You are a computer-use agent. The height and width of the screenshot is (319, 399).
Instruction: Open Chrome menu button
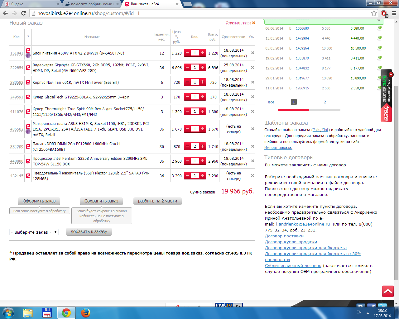click(394, 13)
